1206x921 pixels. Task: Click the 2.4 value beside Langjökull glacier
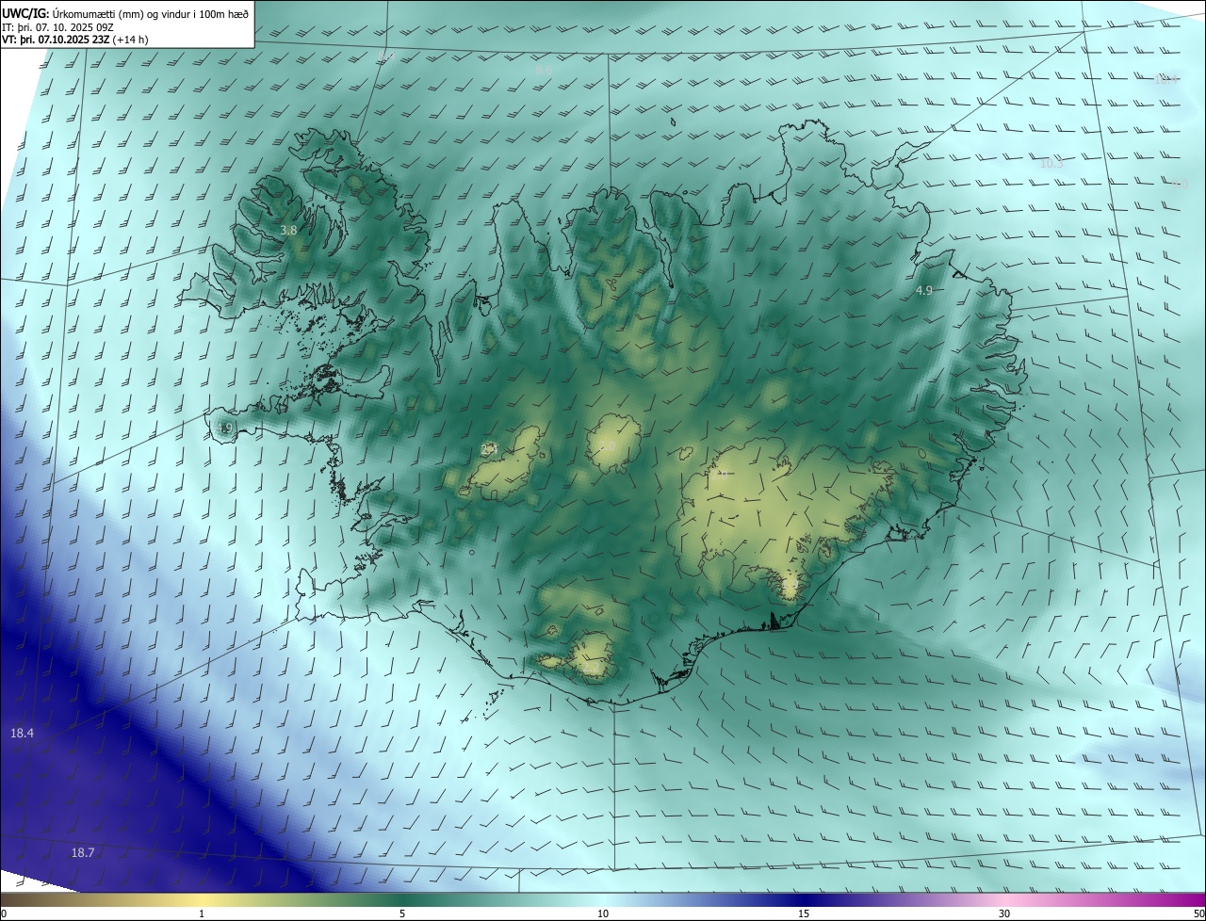pyautogui.click(x=489, y=449)
